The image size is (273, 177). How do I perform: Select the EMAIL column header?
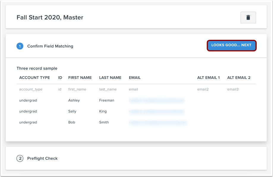(135, 78)
